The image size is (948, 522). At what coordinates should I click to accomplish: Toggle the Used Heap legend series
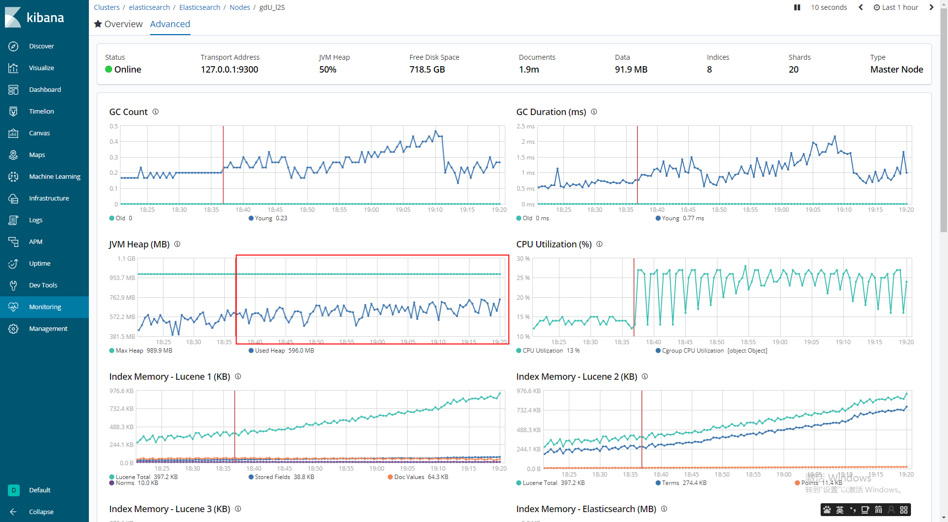[281, 351]
